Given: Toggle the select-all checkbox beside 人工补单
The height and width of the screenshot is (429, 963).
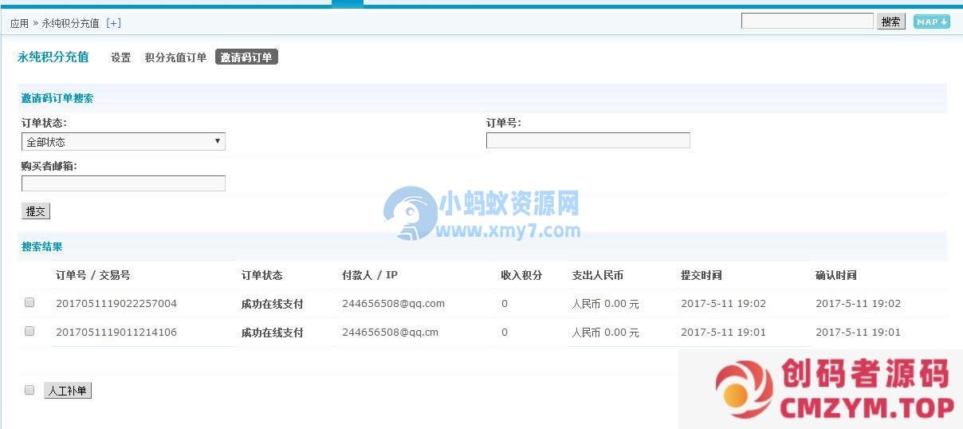Looking at the screenshot, I should (29, 390).
